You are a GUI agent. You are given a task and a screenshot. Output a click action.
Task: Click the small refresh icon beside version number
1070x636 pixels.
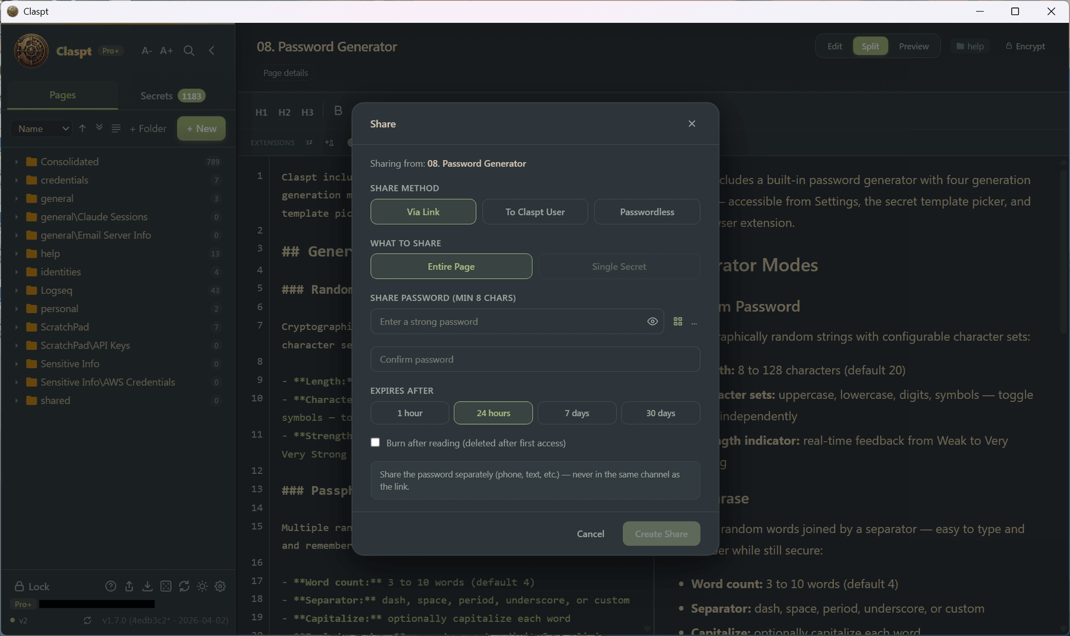[87, 620]
